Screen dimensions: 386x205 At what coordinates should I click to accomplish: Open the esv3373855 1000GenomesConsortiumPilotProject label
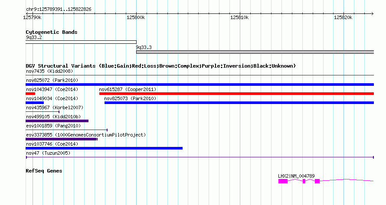pyautogui.click(x=86, y=135)
